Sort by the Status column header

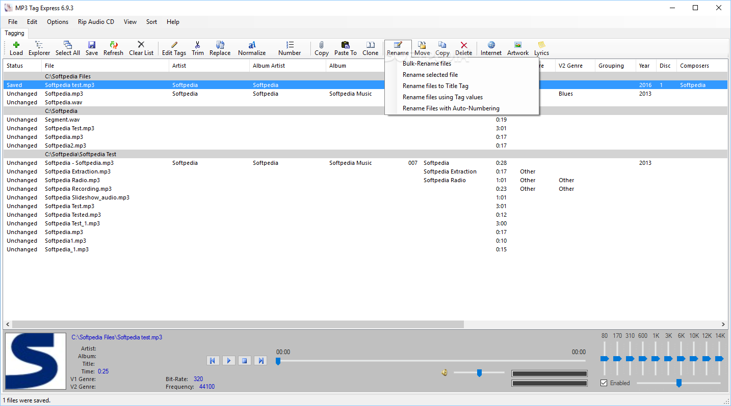[x=22, y=66]
